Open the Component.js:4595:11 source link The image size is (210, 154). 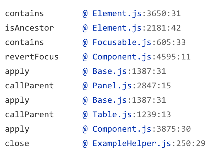pyautogui.click(x=141, y=57)
